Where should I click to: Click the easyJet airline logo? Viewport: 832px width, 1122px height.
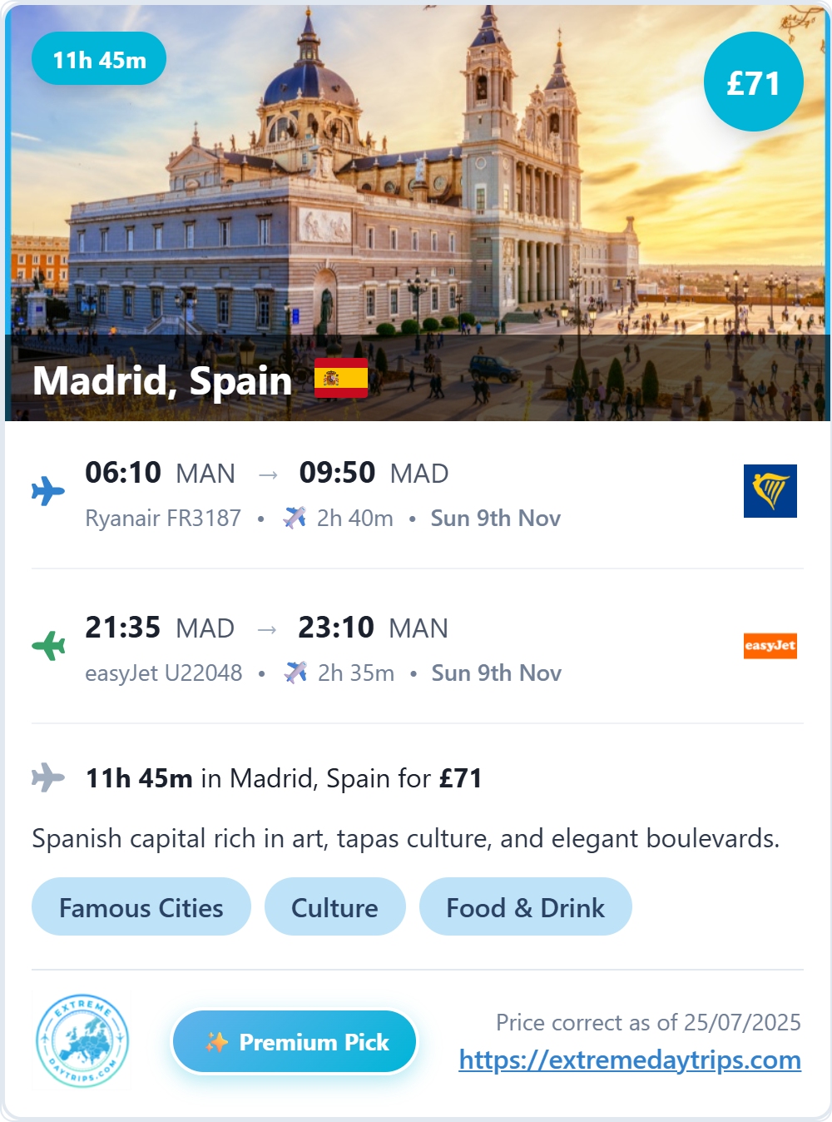coord(770,646)
